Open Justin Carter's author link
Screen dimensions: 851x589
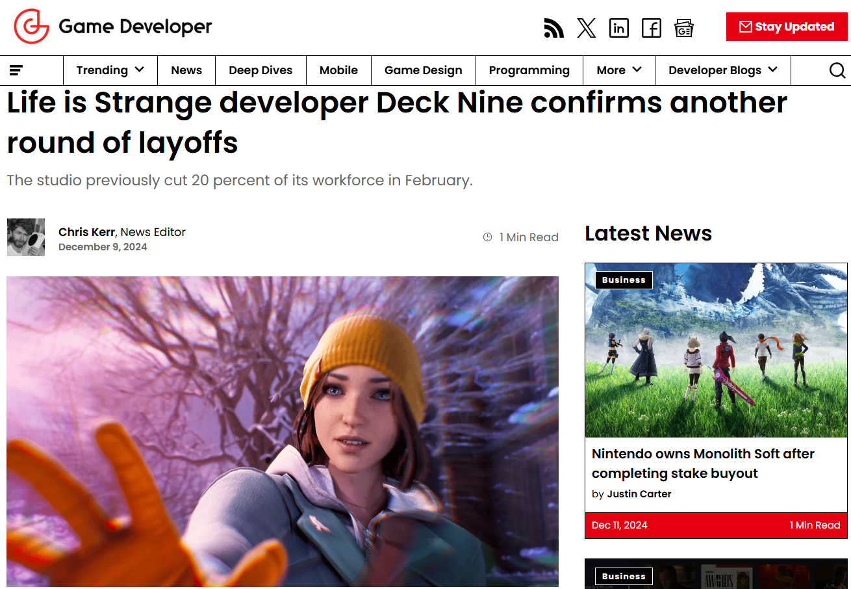639,494
